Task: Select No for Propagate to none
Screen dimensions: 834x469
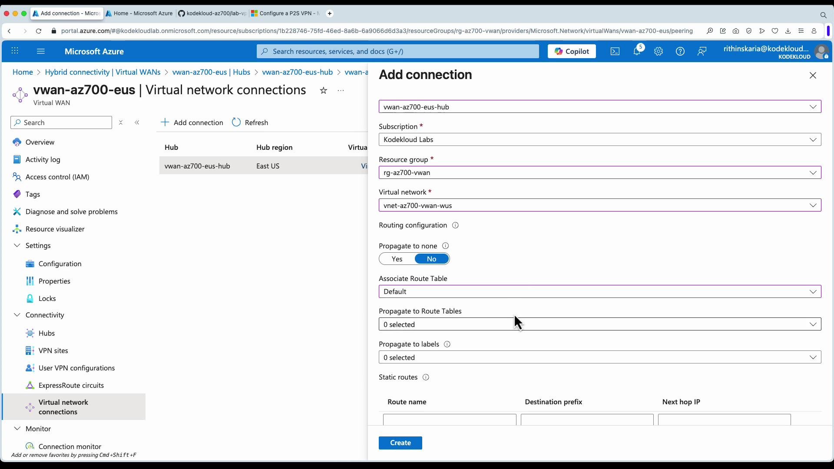Action: [x=431, y=259]
